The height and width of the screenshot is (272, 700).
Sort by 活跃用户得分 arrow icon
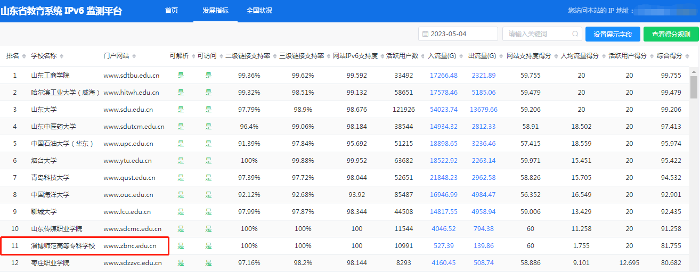coord(651,56)
